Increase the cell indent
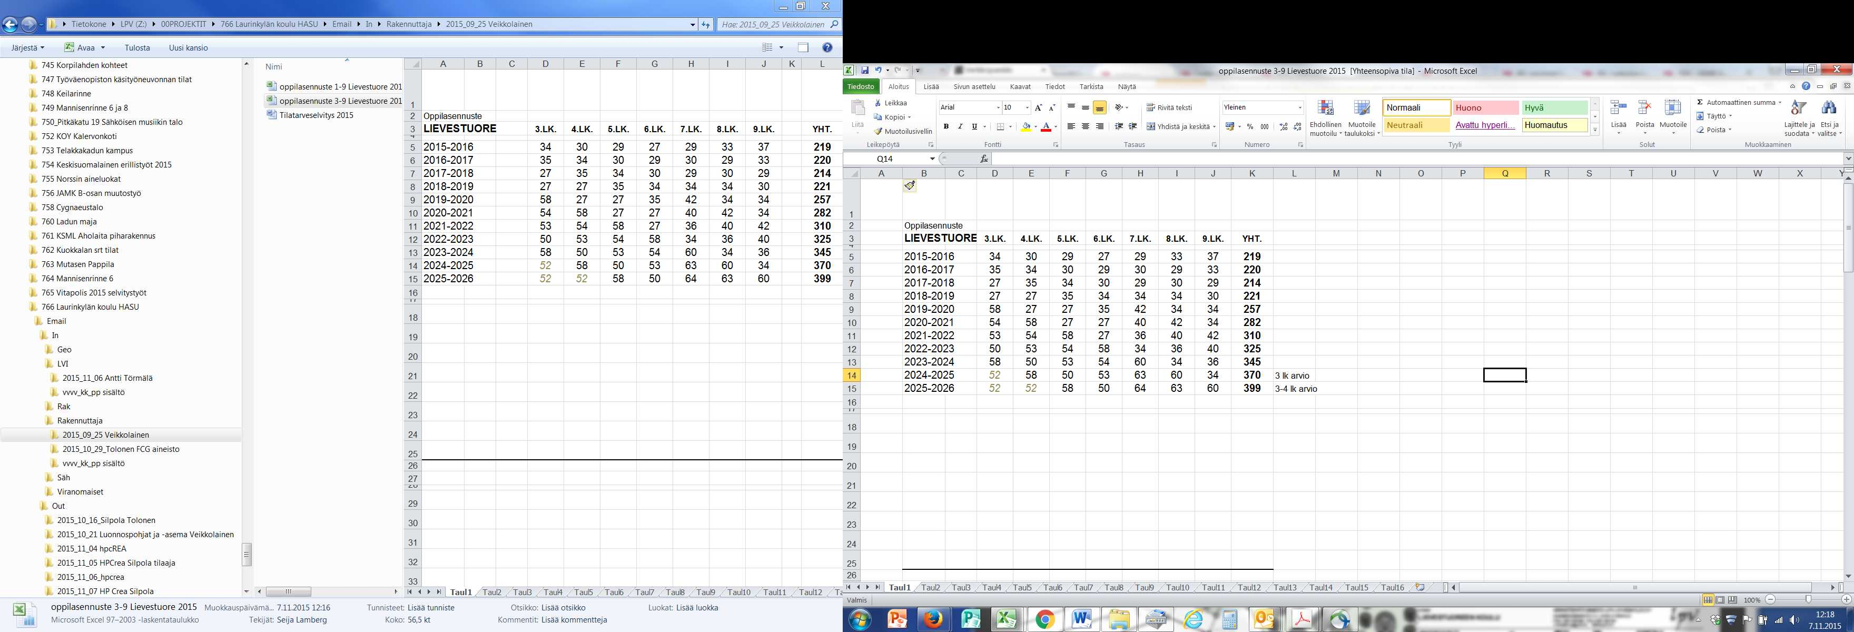1854x632 pixels. click(1133, 127)
